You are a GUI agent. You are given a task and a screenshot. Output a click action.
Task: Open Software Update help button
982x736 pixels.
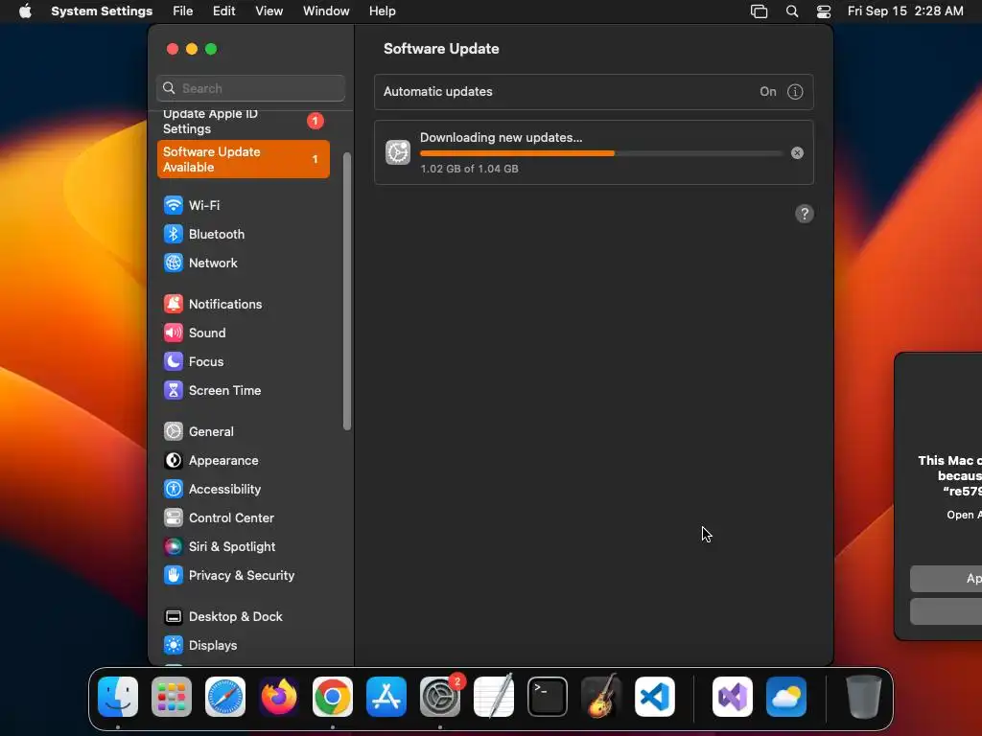pyautogui.click(x=805, y=214)
